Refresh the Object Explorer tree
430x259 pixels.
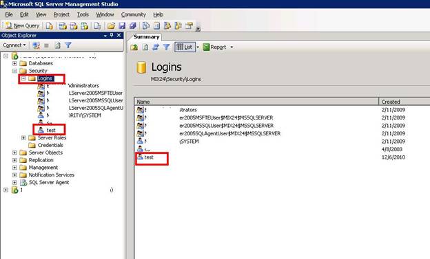click(x=58, y=45)
